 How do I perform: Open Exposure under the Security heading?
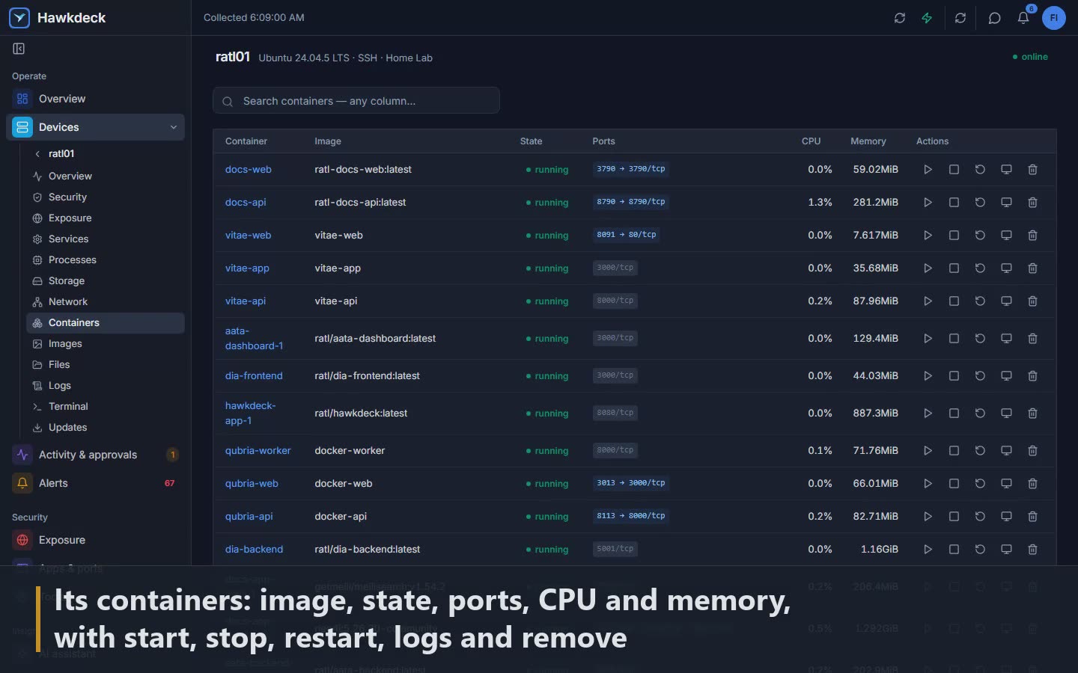[x=95, y=540]
